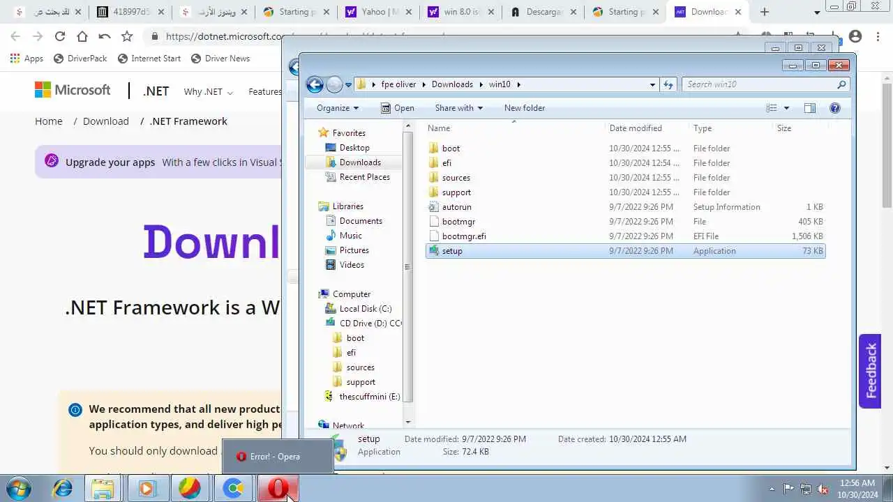893x502 pixels.
Task: Toggle the preview pane icon in Explorer
Action: (809, 108)
